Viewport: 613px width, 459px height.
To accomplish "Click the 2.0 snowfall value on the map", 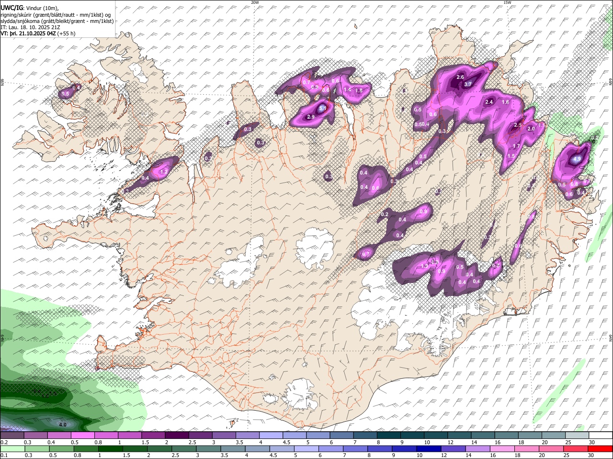I will coord(531,129).
